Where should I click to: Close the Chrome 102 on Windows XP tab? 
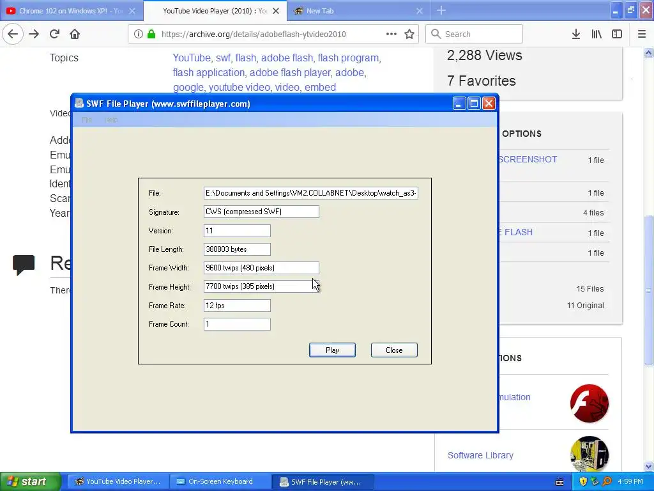(132, 11)
